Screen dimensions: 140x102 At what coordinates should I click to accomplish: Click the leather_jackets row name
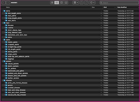(13, 78)
